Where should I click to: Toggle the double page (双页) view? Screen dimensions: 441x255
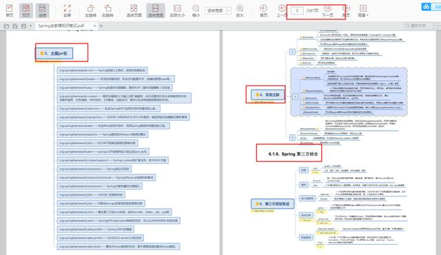click(26, 11)
